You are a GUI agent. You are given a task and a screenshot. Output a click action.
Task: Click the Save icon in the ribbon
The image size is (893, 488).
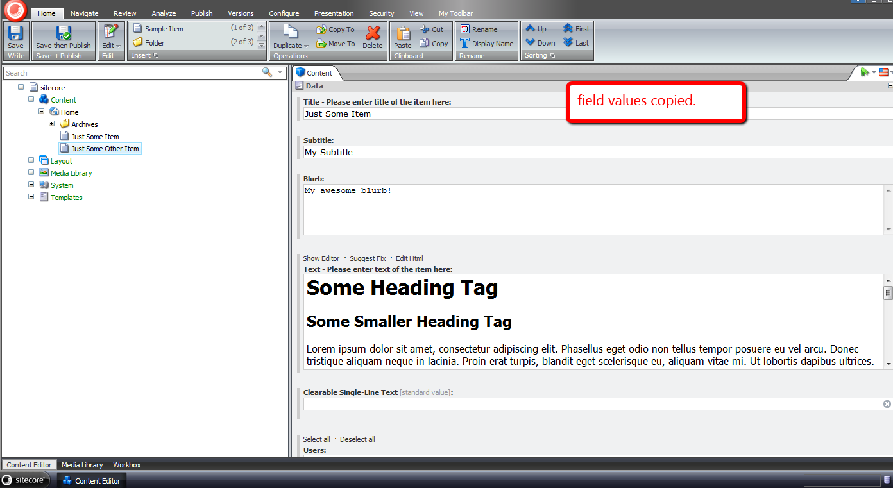coord(15,34)
